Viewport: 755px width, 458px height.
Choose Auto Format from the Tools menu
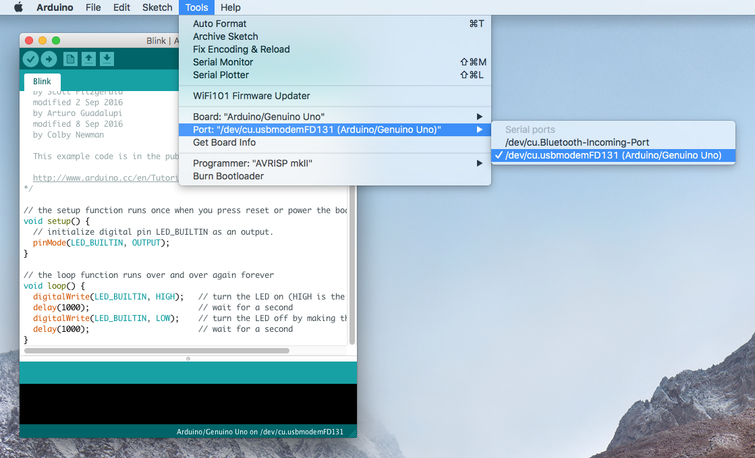pos(335,24)
